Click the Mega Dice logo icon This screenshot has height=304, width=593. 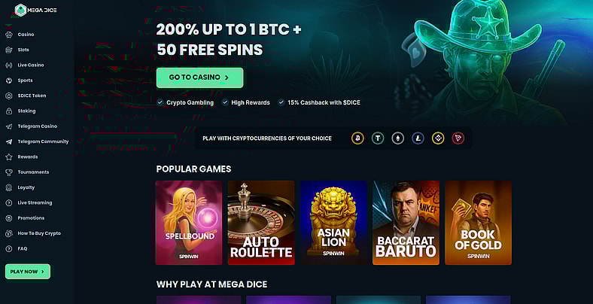tap(20, 11)
